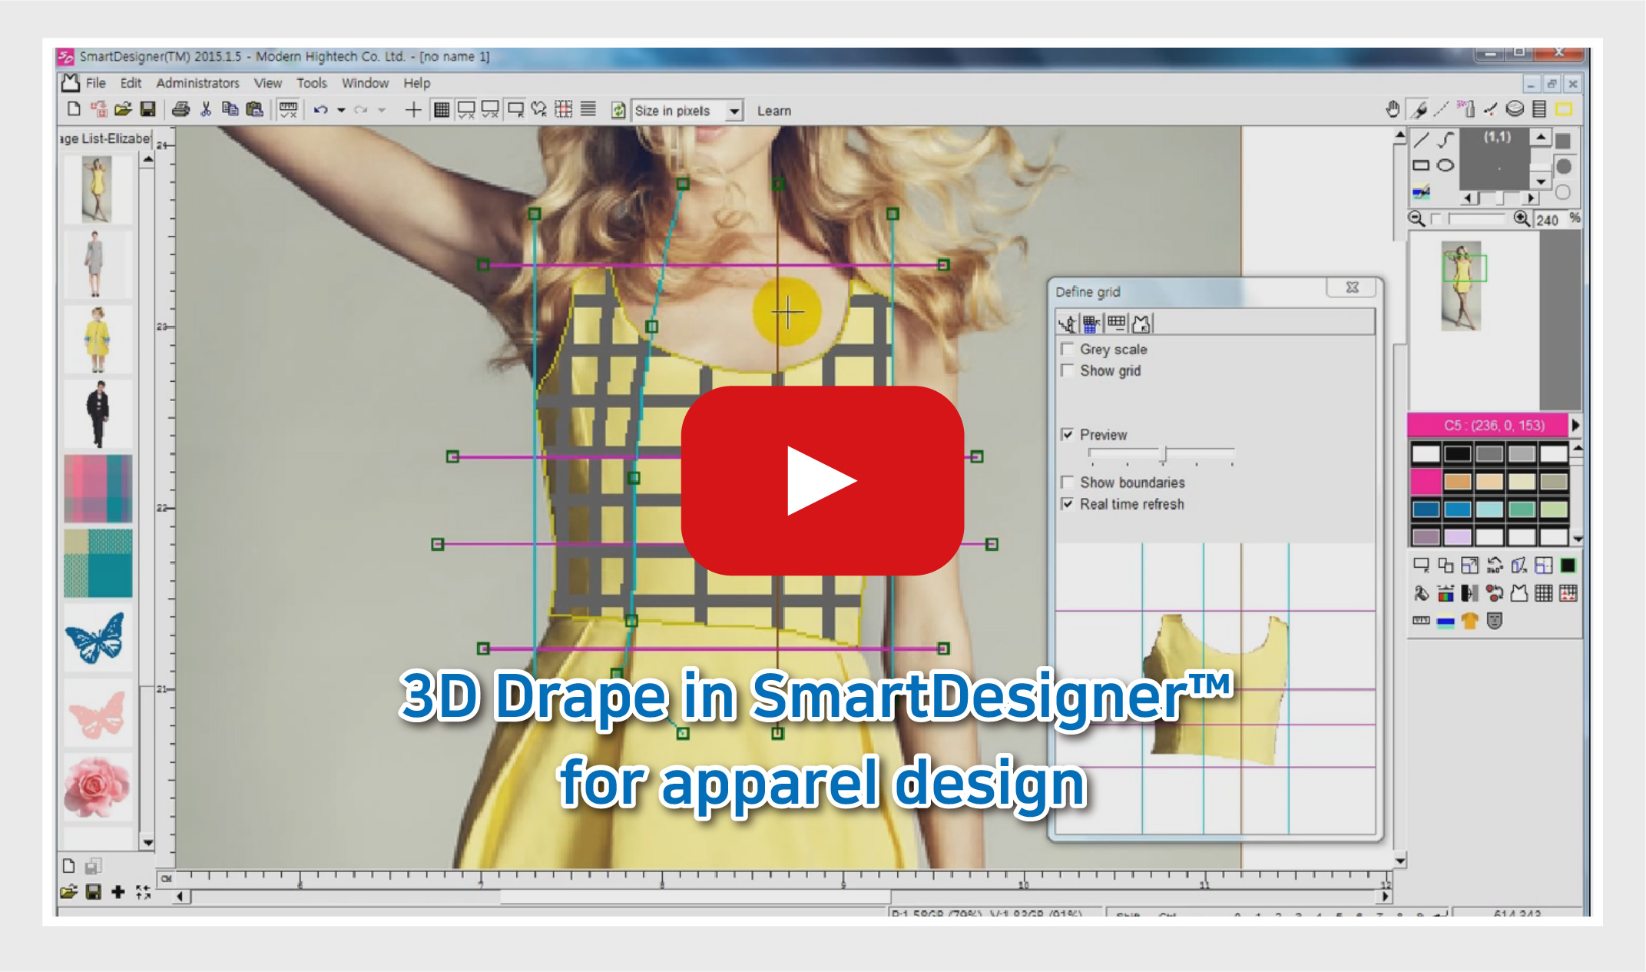Select the spray bottle tool

click(1466, 109)
